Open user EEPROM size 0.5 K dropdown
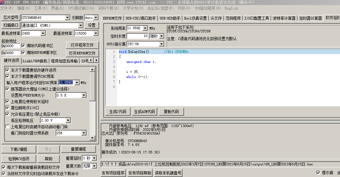Image resolution: width=340 pixels, height=177 pixels. 84,95
